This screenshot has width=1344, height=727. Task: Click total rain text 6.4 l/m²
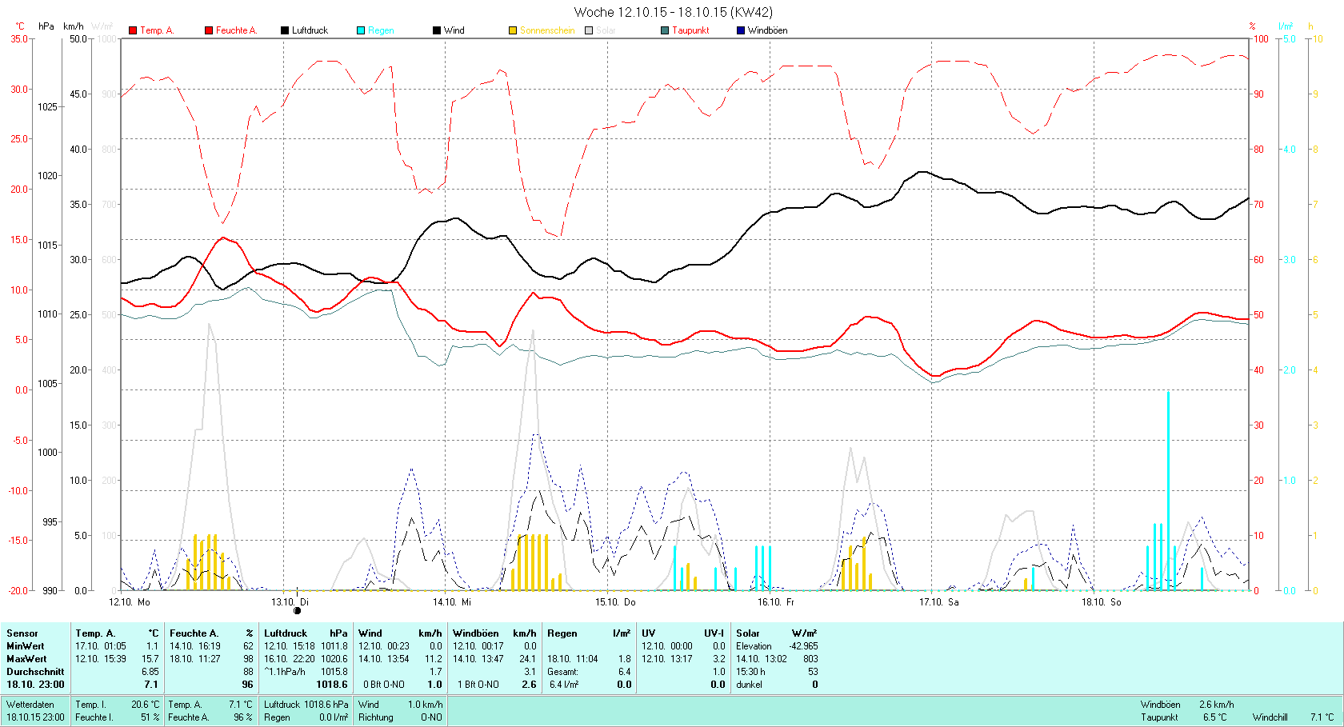tap(563, 685)
